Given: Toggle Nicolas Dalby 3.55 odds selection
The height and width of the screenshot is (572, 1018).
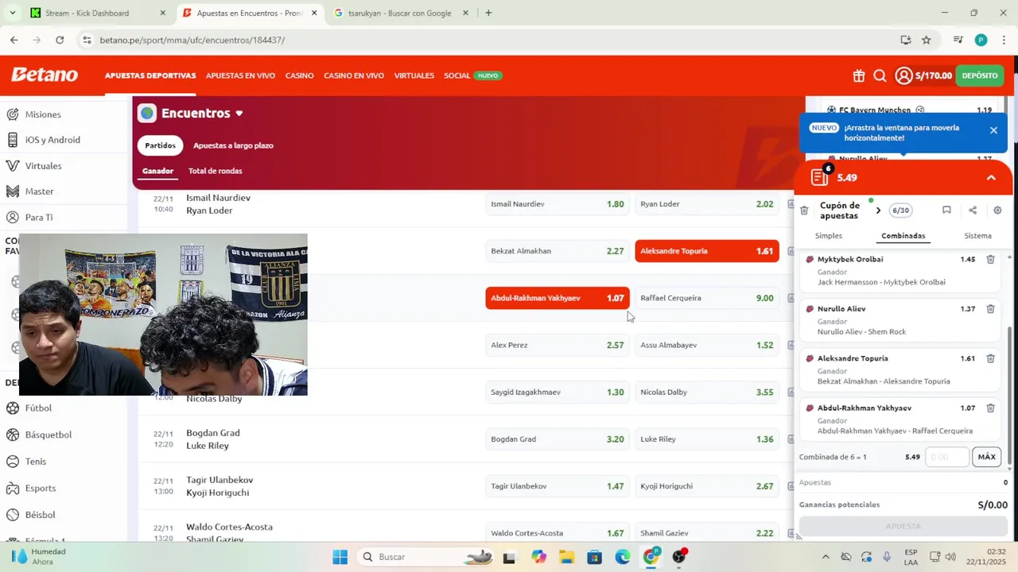Looking at the screenshot, I should coord(707,392).
